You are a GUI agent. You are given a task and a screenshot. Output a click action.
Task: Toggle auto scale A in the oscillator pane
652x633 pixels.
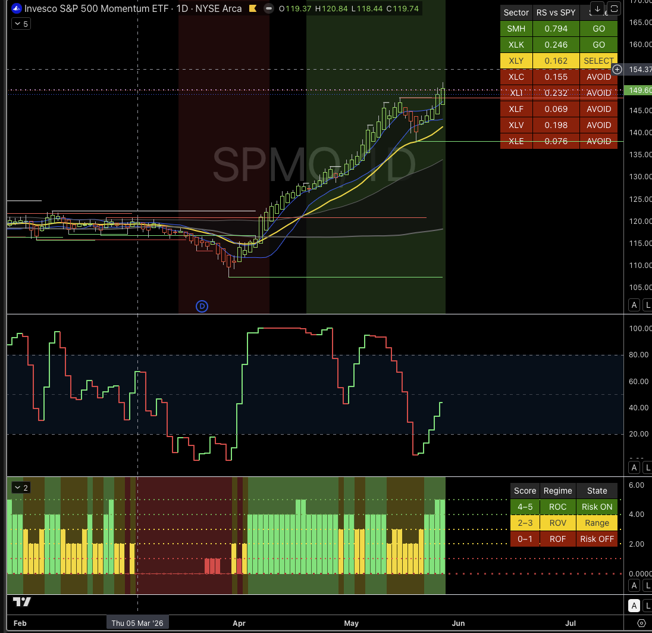[634, 467]
